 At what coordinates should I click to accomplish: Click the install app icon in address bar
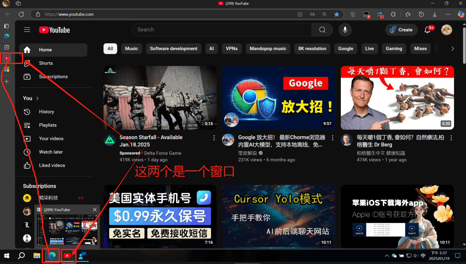(x=300, y=14)
